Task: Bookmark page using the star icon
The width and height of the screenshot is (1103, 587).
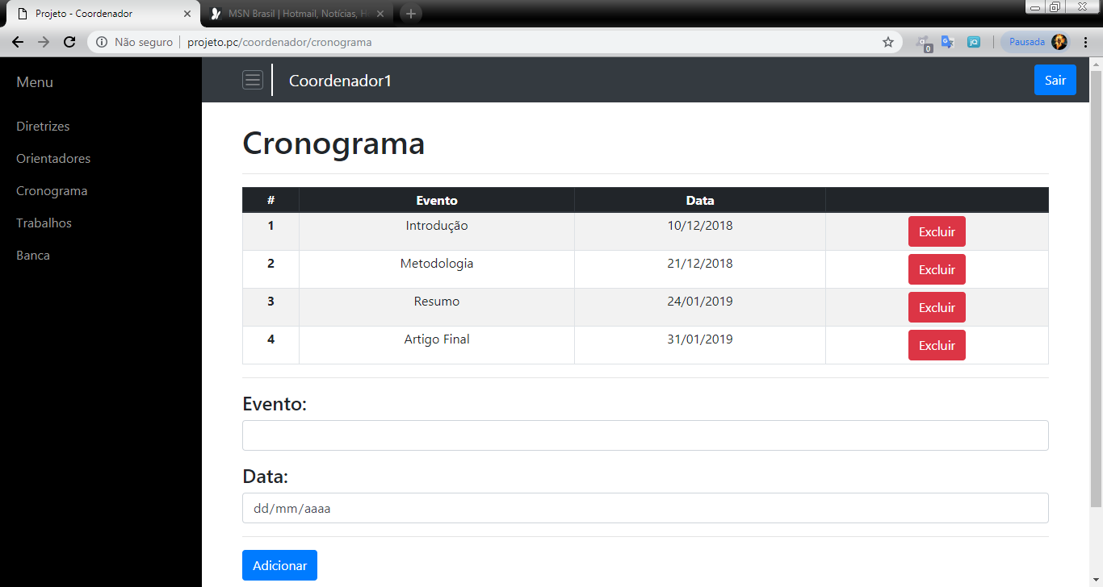Action: click(x=888, y=42)
